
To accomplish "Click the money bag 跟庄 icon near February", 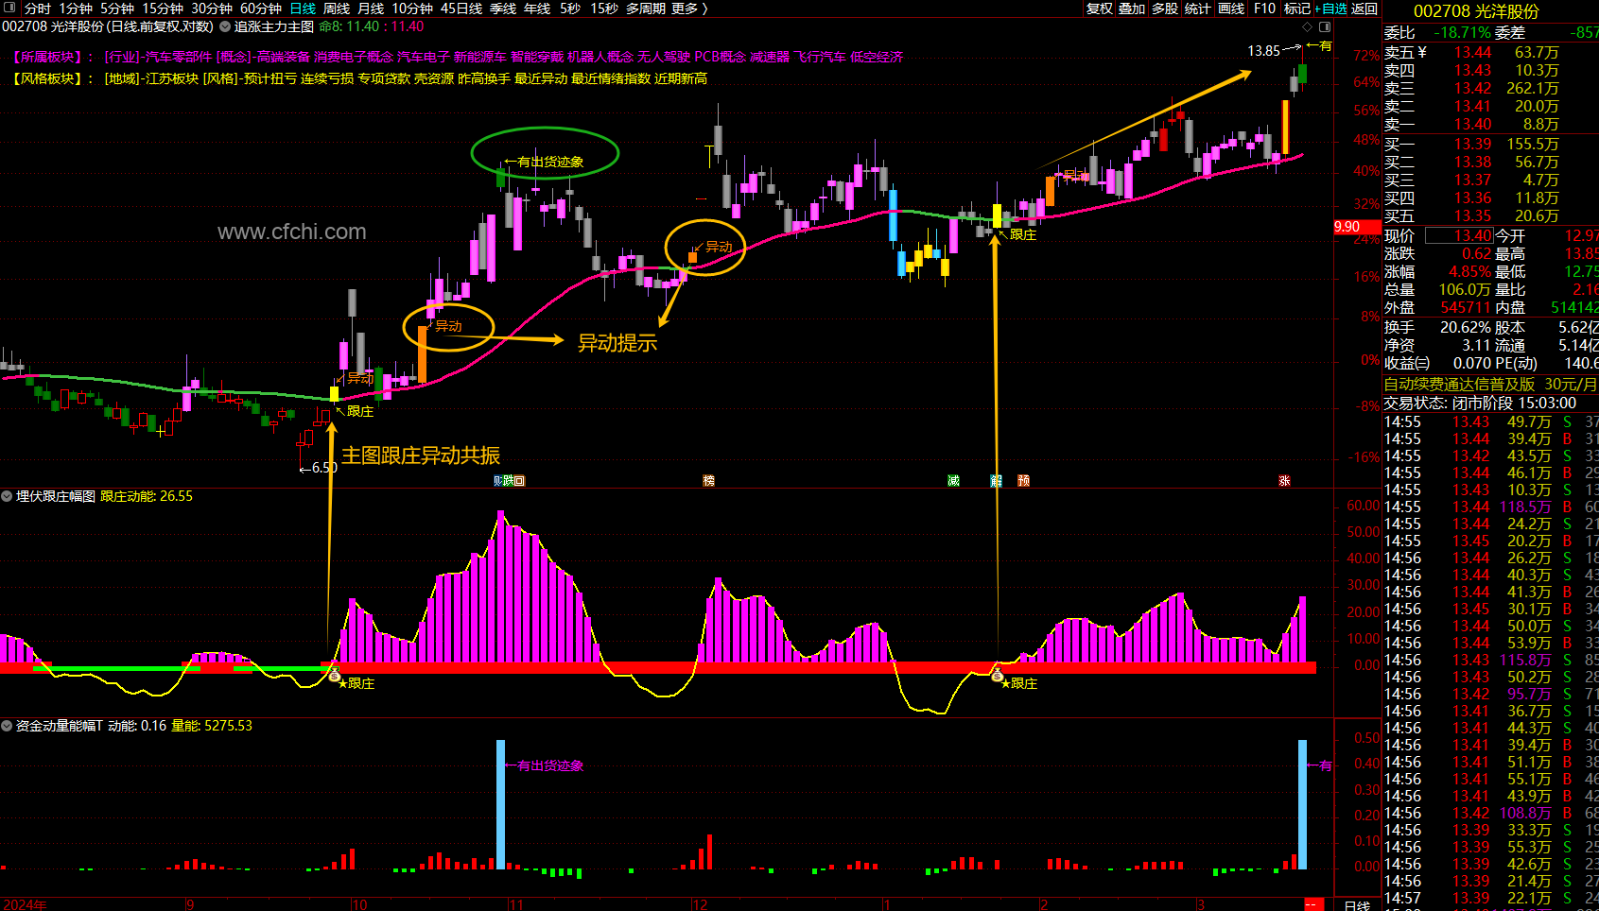I will 997,674.
